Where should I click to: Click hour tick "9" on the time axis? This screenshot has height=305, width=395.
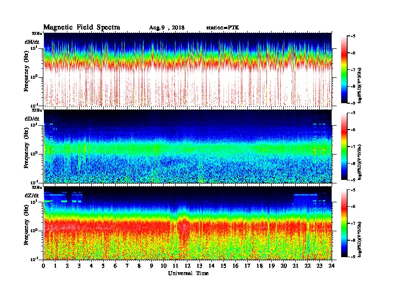coord(152,266)
